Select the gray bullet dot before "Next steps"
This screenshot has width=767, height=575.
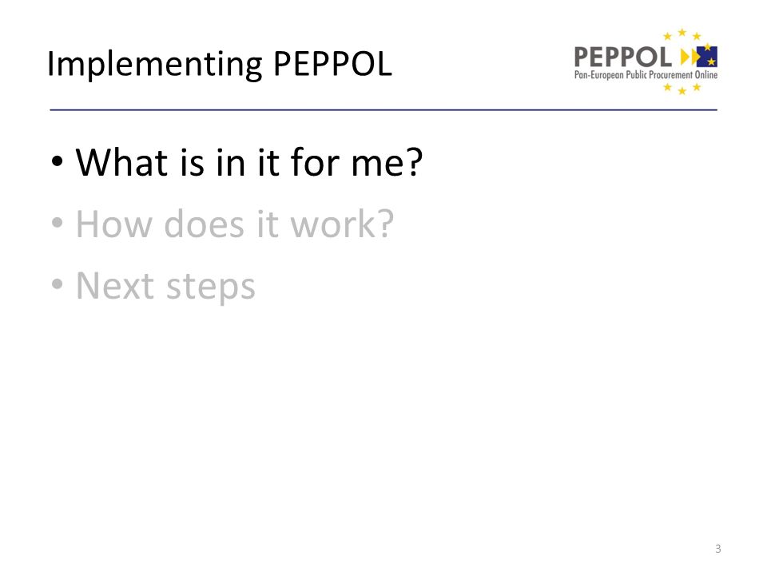point(58,284)
